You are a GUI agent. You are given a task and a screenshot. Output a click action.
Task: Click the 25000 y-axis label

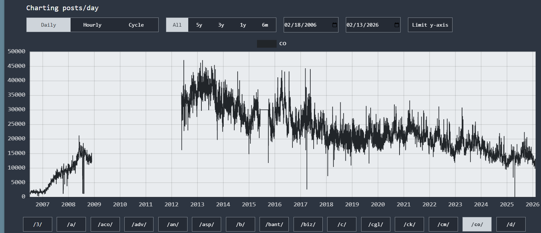[16, 124]
